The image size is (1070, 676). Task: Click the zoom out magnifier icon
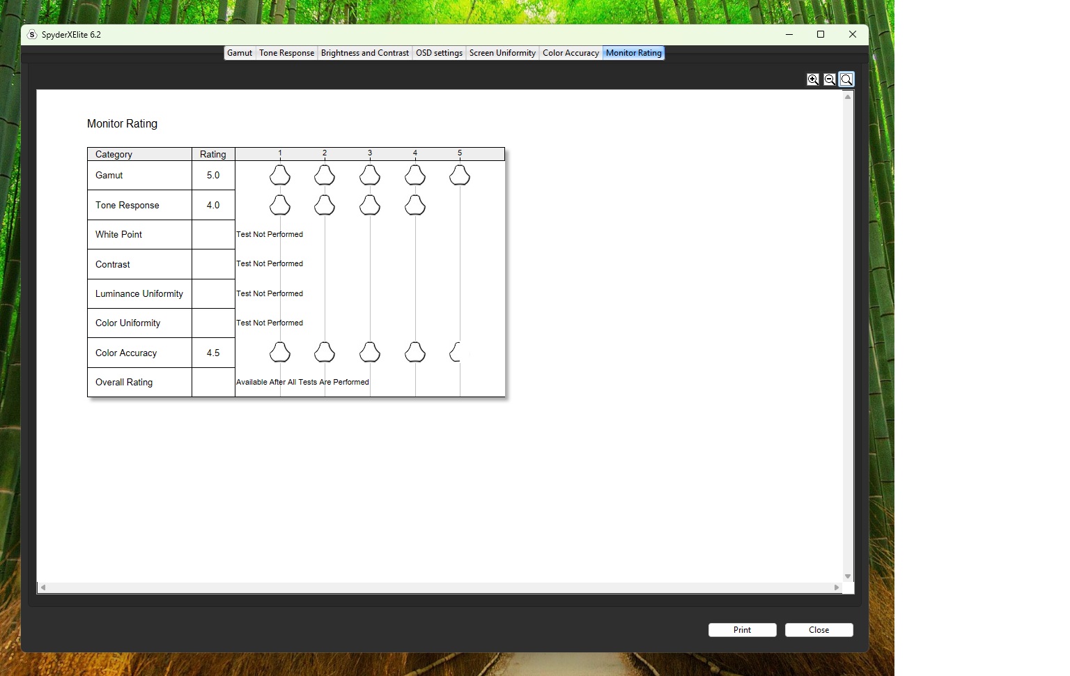[x=830, y=79]
